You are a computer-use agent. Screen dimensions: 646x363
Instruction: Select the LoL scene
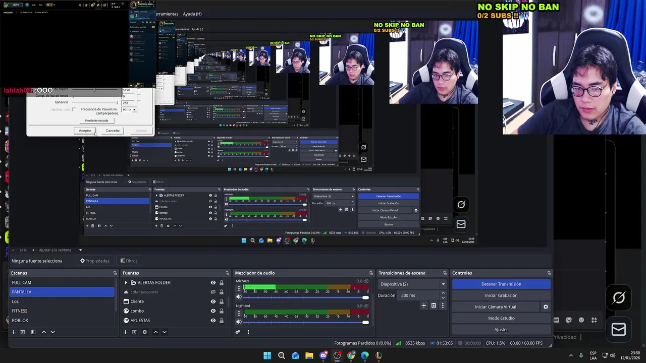coord(62,301)
